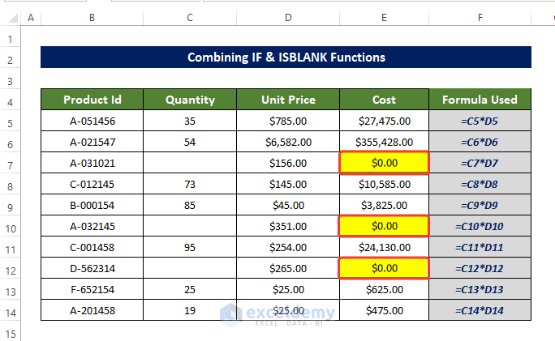
Task: Select row 7 header
Action: click(10, 163)
